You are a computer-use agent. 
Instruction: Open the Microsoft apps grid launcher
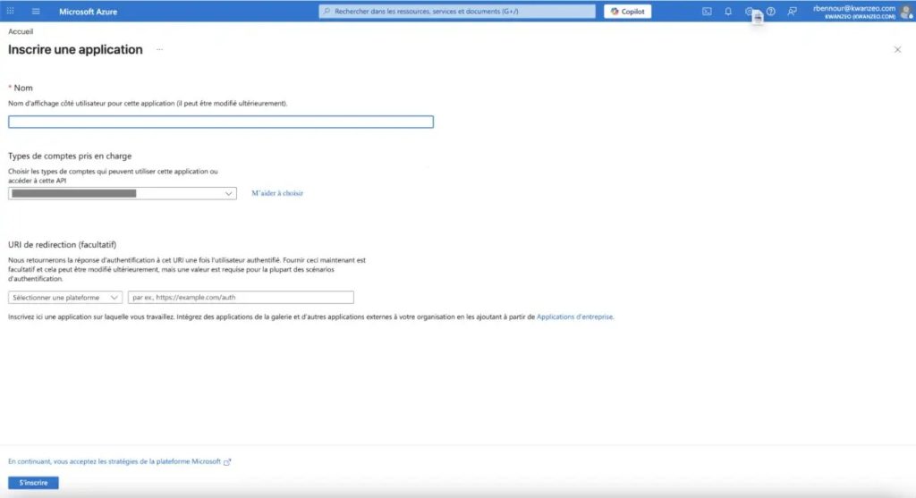[11, 11]
